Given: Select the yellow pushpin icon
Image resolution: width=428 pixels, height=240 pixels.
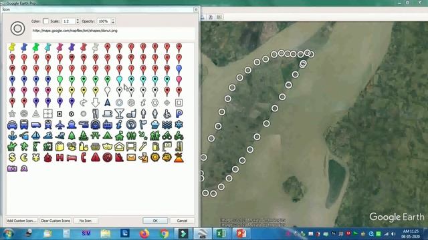Looking at the screenshot, I should (x=12, y=47).
